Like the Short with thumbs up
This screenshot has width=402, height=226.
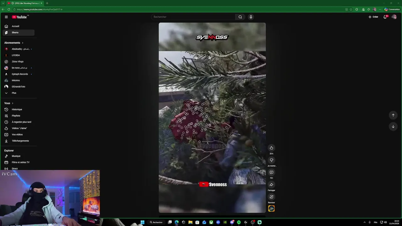click(x=271, y=148)
